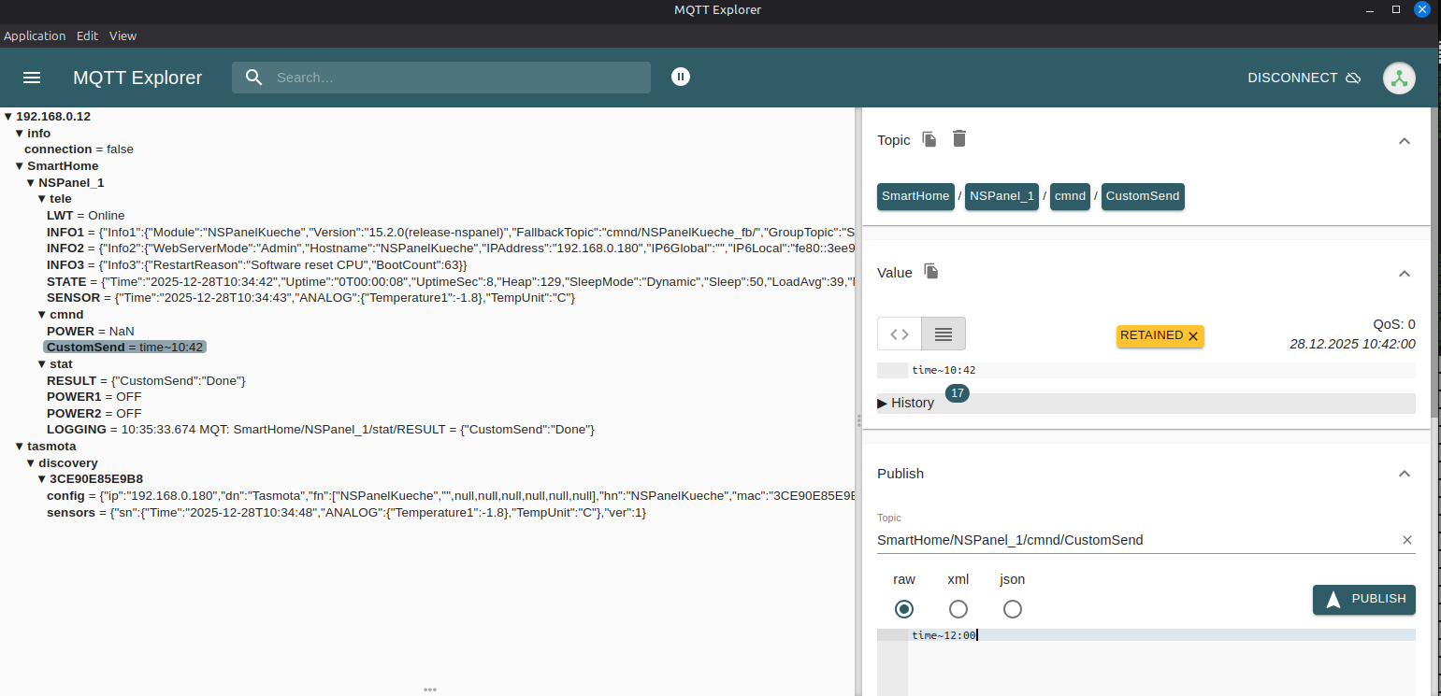Select the sensors topic row
The width and height of the screenshot is (1441, 696).
click(x=346, y=513)
